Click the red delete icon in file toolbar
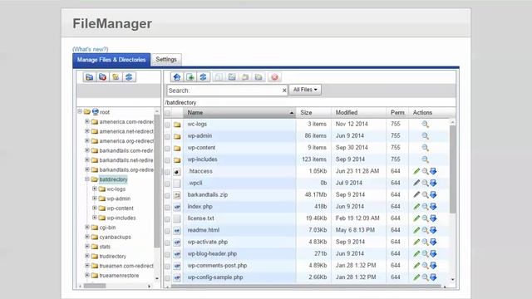The height and width of the screenshot is (299, 532). coord(274,77)
